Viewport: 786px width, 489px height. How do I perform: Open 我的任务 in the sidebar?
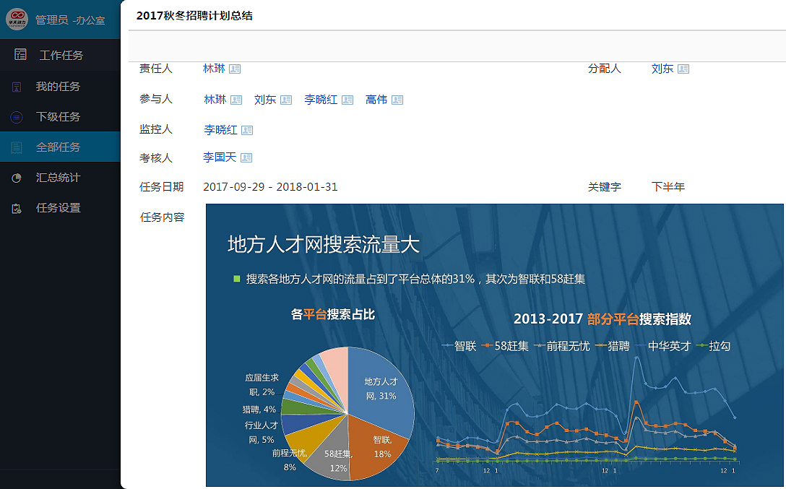click(x=58, y=87)
